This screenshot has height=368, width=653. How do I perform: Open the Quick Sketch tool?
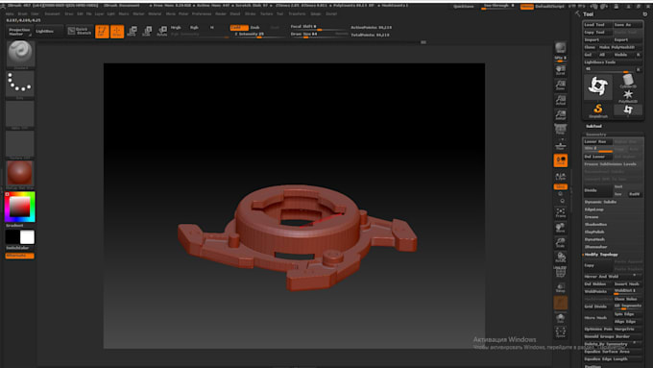click(x=80, y=31)
